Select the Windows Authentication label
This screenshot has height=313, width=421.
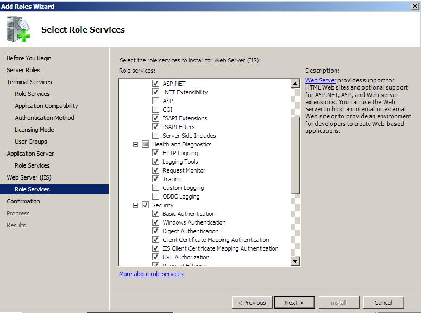click(x=194, y=222)
